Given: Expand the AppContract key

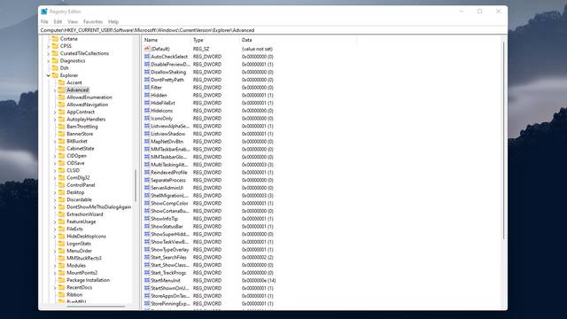Looking at the screenshot, I should (x=55, y=112).
